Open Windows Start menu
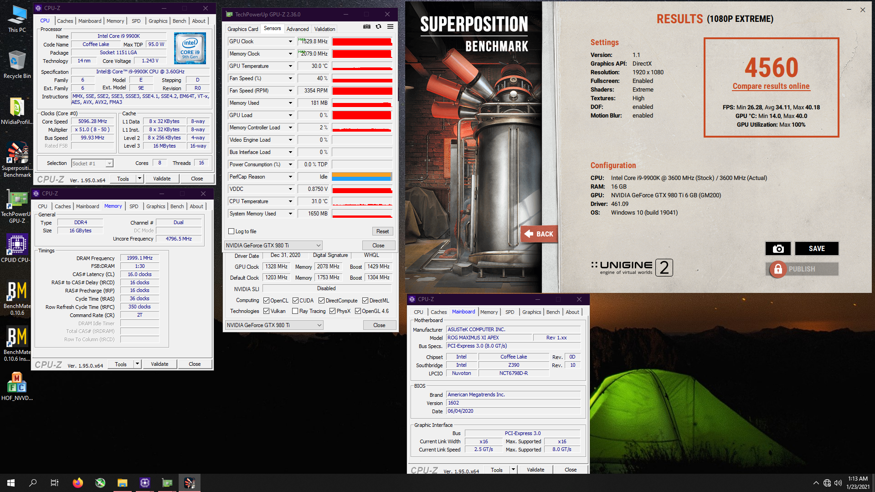This screenshot has height=492, width=875. 11,483
